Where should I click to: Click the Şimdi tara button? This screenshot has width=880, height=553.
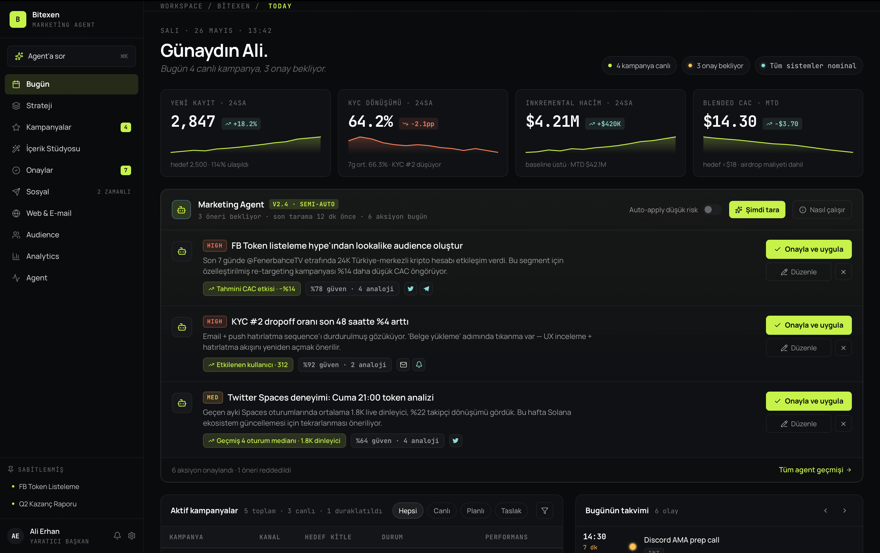[x=757, y=210]
